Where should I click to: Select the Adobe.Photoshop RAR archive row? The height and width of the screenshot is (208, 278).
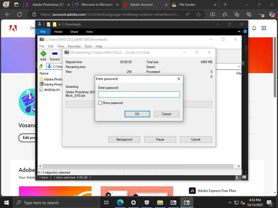51,84
